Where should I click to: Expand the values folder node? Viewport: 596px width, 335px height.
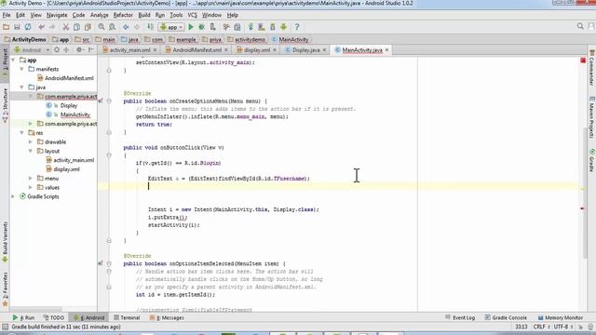31,187
